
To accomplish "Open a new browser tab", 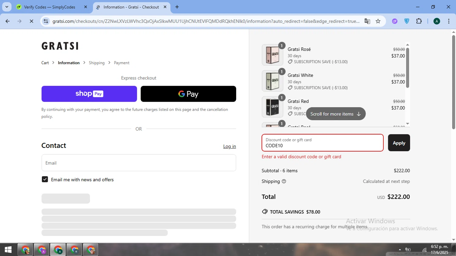I will click(x=177, y=7).
